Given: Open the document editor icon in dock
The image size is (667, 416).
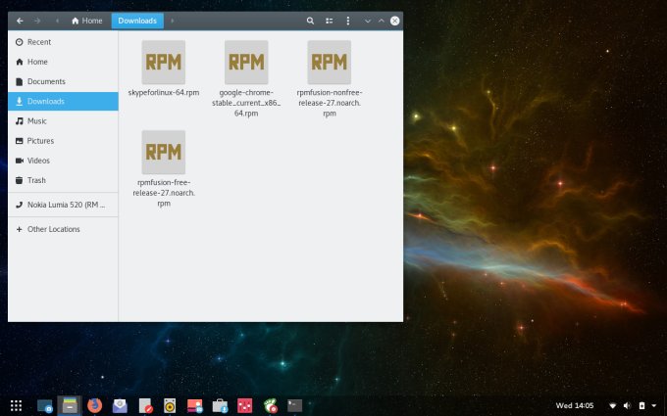Looking at the screenshot, I should pos(145,406).
